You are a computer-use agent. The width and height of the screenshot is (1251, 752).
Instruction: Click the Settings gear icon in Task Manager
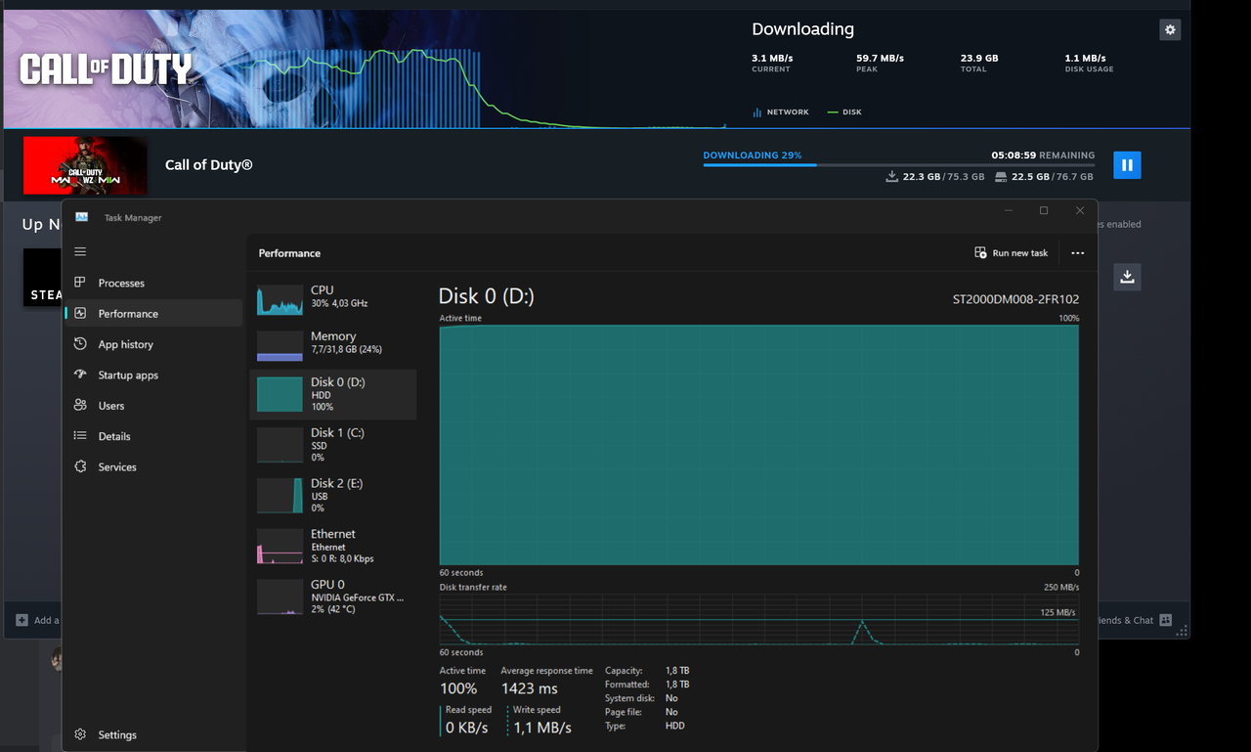click(80, 734)
